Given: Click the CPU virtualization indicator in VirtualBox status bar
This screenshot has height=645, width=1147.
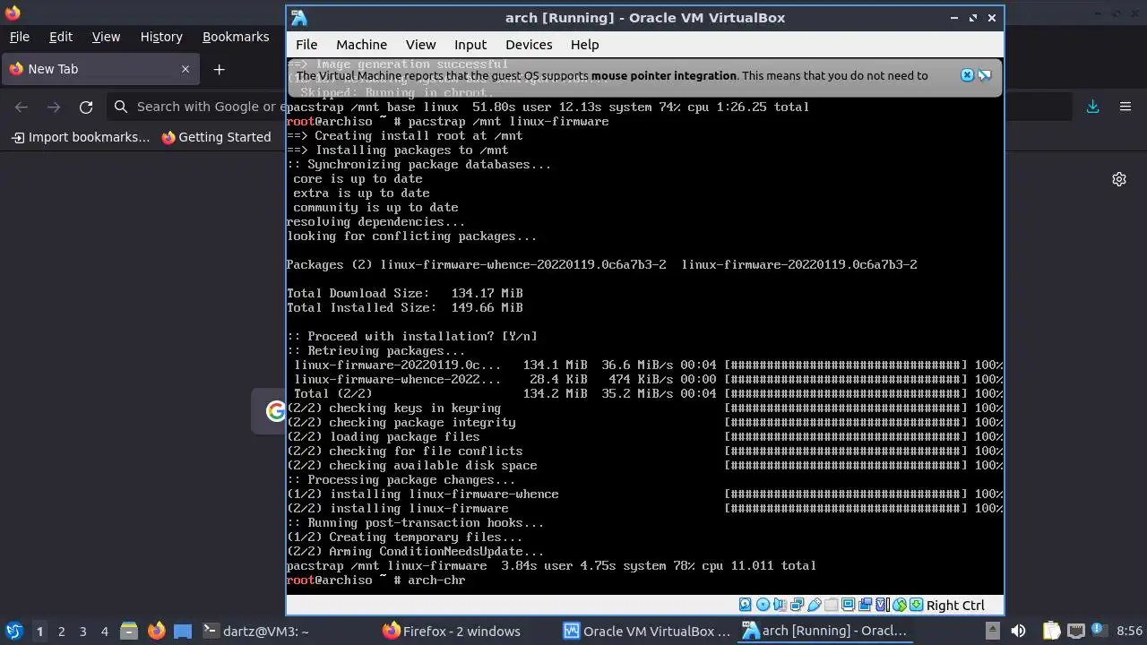Looking at the screenshot, I should point(882,605).
